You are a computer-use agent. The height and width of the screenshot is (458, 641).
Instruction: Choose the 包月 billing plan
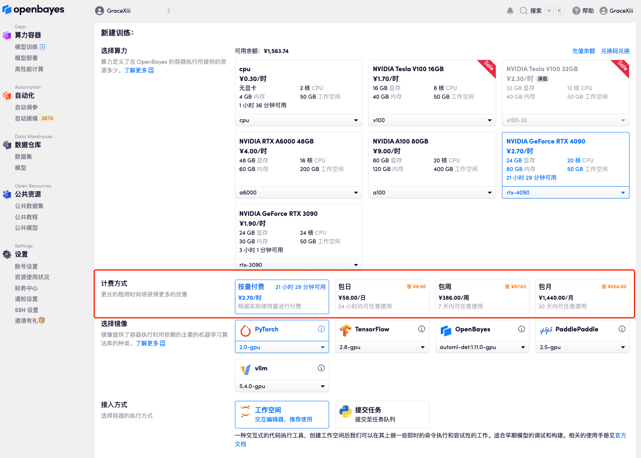click(x=582, y=296)
